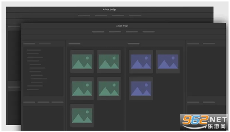Image resolution: width=230 pixels, height=132 pixels.
Task: Open the first workspace tab in the front Adobe Bridge window
Action: point(98,32)
